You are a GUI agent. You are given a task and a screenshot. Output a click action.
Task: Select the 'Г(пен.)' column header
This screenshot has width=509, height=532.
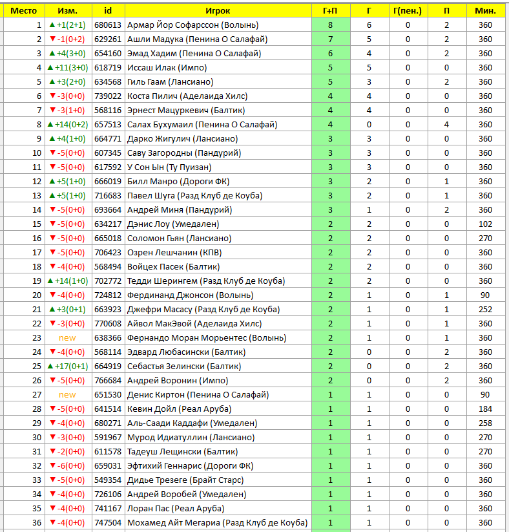pos(408,10)
